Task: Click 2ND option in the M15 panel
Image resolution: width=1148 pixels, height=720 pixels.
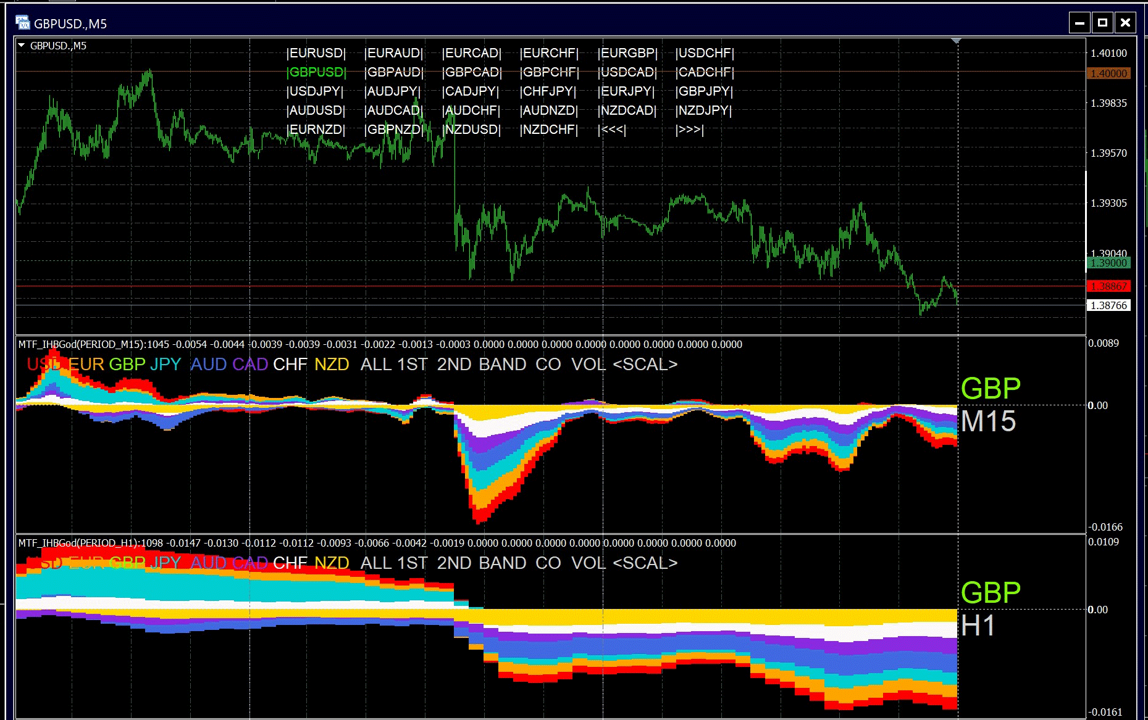Action: click(455, 365)
